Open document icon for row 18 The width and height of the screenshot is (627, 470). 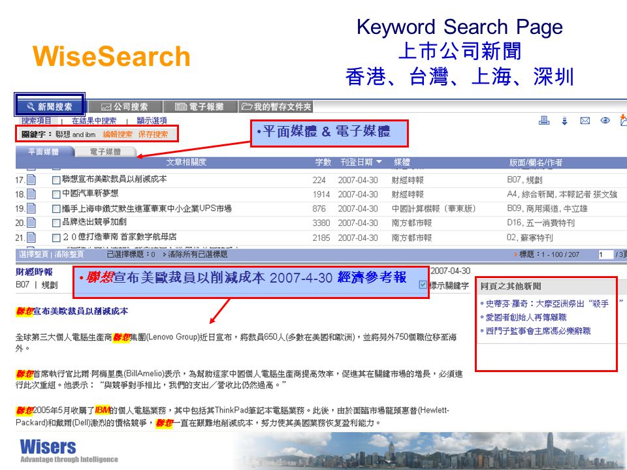[31, 195]
